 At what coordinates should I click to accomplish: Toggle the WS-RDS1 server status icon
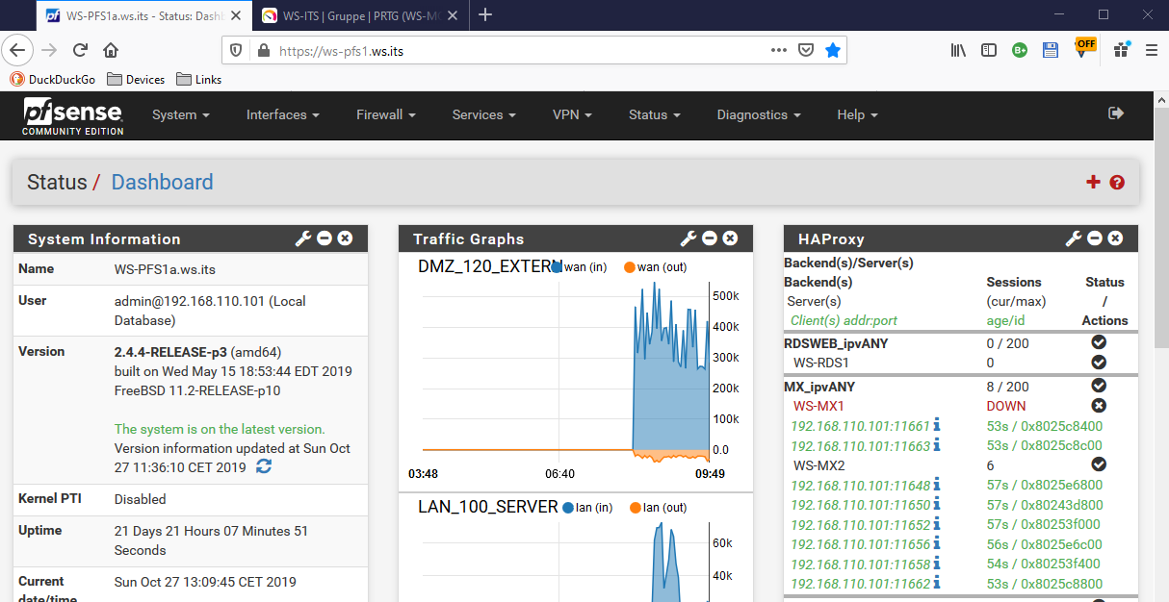[1099, 363]
